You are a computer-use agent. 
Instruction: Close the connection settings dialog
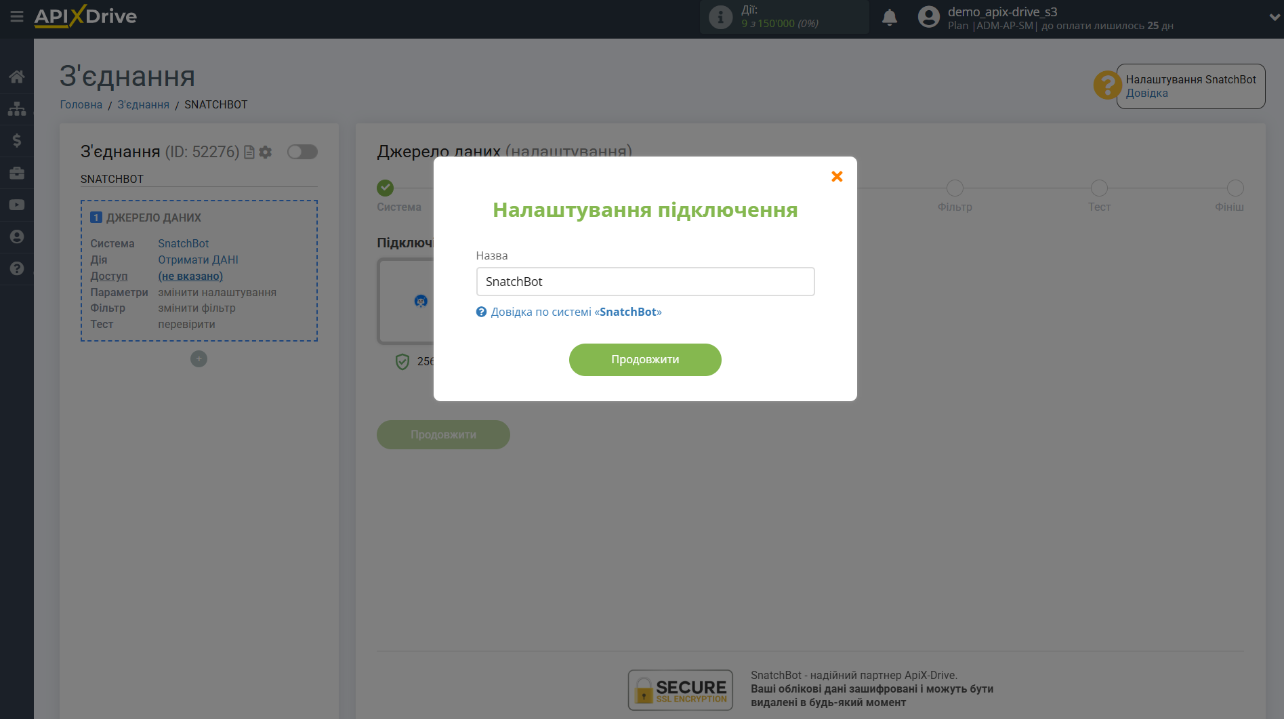[x=837, y=176]
